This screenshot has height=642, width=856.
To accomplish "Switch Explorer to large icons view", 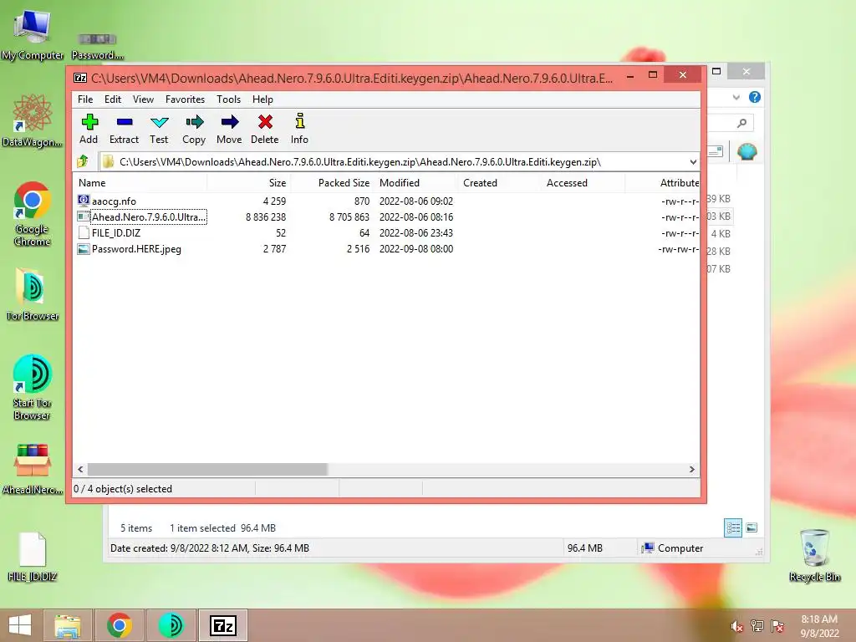I will point(752,527).
